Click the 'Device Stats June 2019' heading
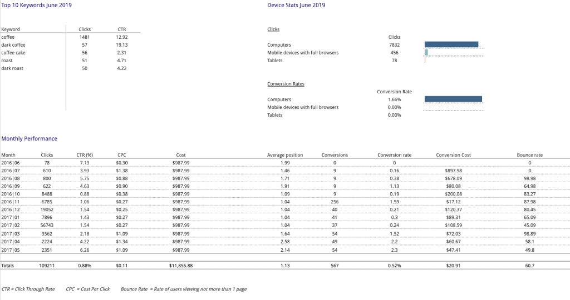 296,5
